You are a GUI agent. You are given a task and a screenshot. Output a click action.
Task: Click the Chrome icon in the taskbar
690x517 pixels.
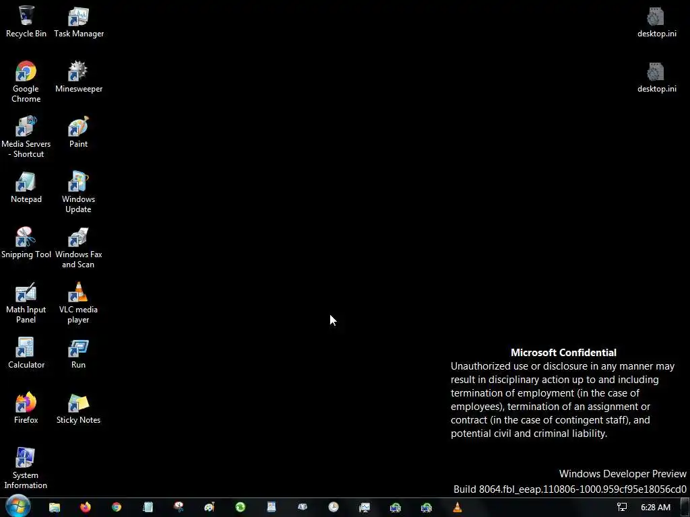pos(117,508)
